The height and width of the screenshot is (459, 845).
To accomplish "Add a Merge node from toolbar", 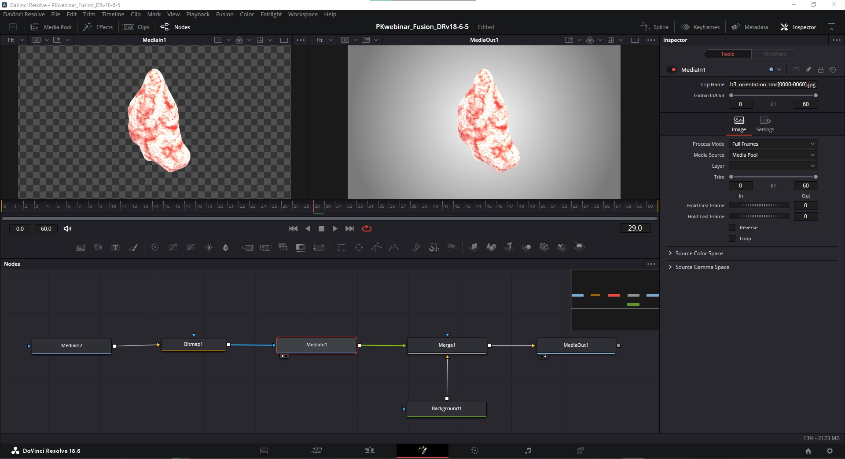I will point(248,247).
